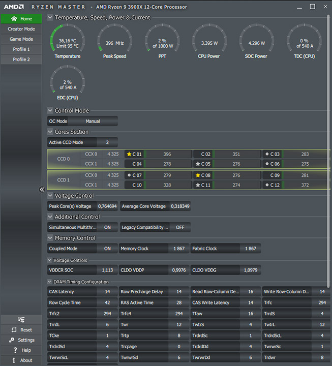332x366 pixels.
Task: Collapse the Additional Control section
Action: point(50,217)
